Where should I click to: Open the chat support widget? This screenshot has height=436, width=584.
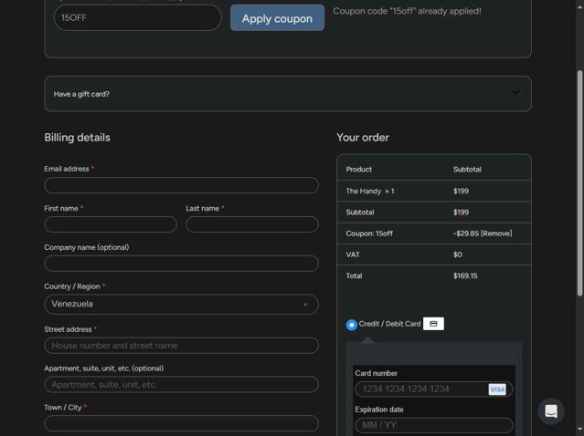[551, 411]
